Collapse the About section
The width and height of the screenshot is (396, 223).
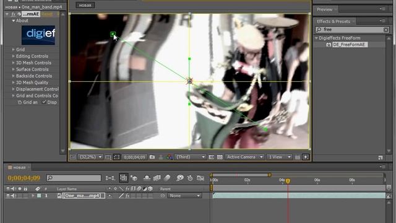click(14, 20)
